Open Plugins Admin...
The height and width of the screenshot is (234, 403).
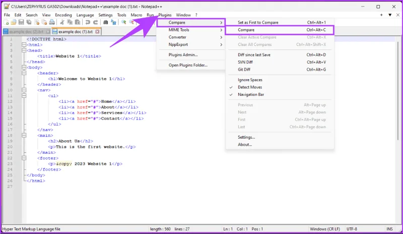pyautogui.click(x=191, y=55)
